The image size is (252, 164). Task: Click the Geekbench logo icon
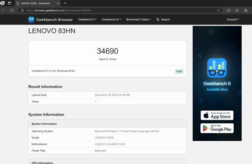tap(31, 19)
